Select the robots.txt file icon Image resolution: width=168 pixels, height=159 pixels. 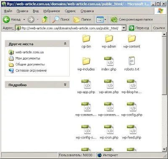tap(132, 61)
